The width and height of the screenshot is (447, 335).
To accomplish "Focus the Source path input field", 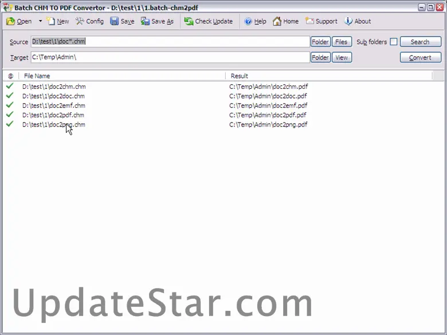I will tap(170, 42).
